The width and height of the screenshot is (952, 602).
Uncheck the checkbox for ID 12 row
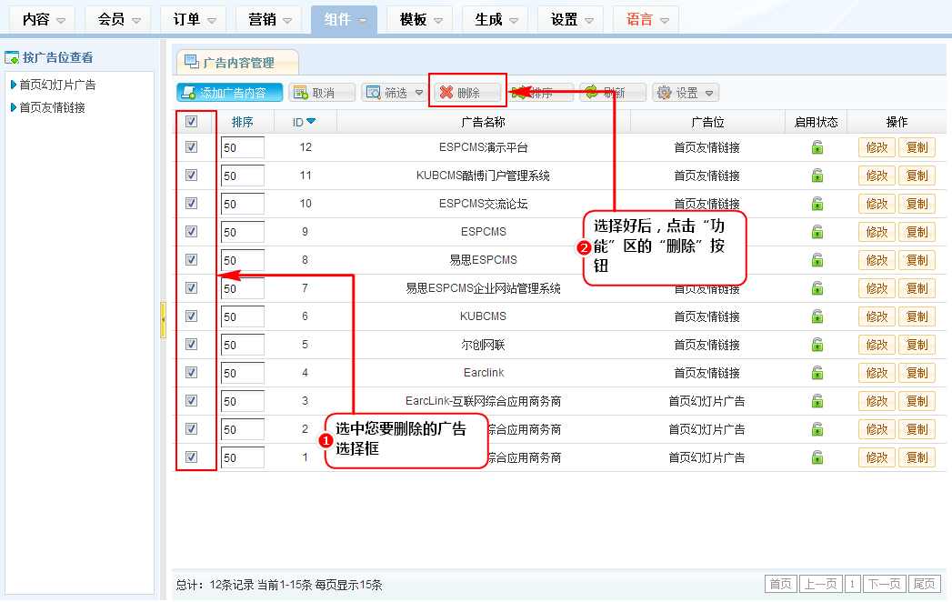click(x=192, y=147)
